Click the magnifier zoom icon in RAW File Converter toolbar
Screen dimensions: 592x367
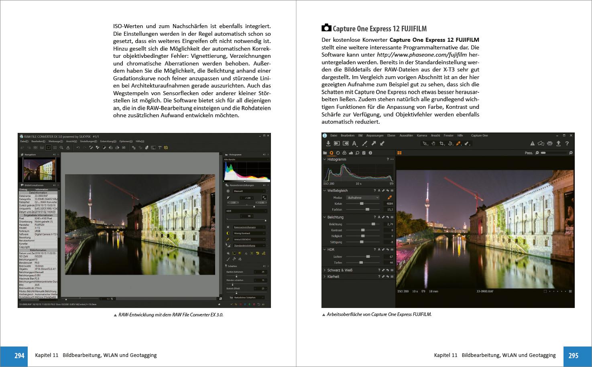(x=61, y=147)
